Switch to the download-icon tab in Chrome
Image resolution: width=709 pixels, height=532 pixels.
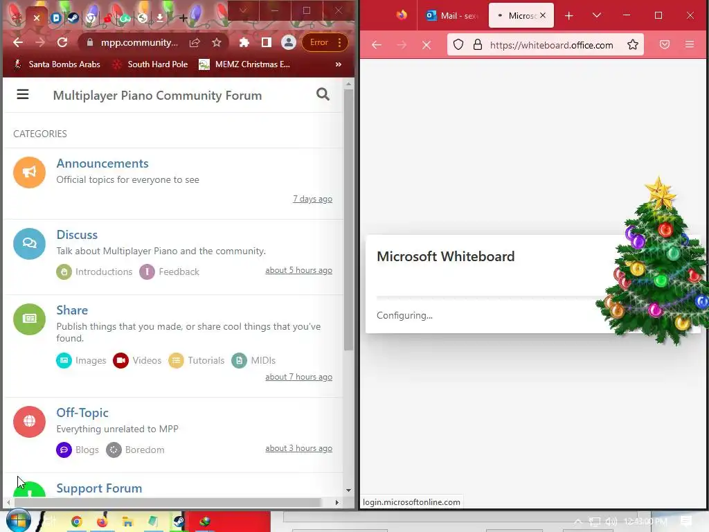160,18
